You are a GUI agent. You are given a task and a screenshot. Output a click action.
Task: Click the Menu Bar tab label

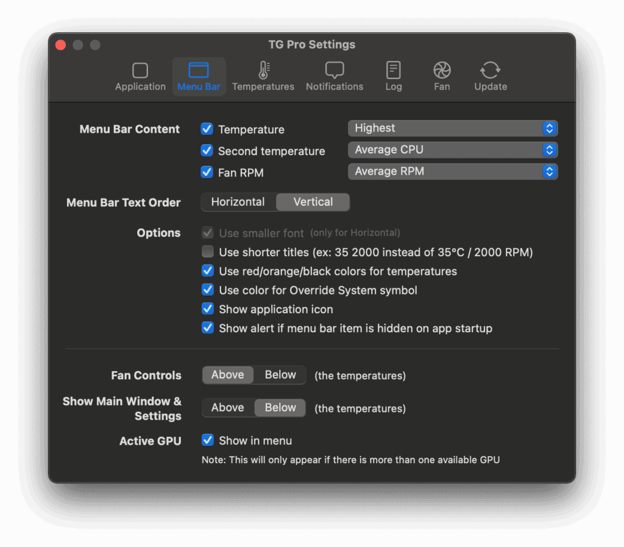click(199, 86)
